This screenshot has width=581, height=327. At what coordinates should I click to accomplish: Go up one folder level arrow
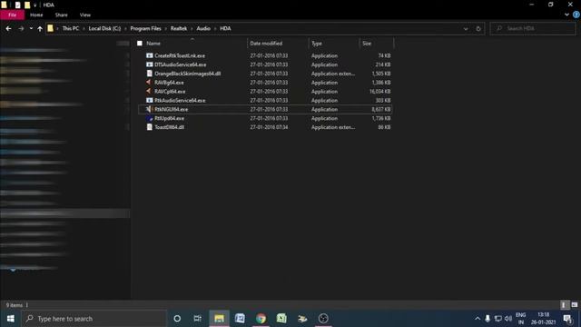[x=40, y=28]
